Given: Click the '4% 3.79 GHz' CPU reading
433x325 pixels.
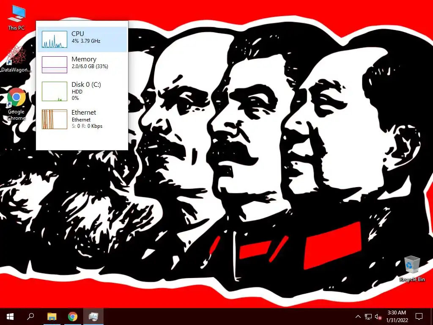Looking at the screenshot, I should click(86, 41).
